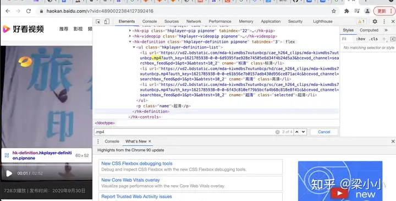Open the Lighthouse tab
The image size is (396, 201).
(x=323, y=21)
